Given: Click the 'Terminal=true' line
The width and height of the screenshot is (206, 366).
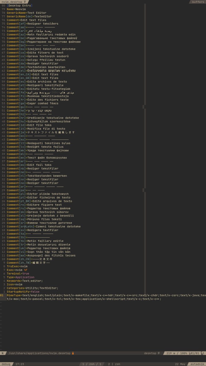Looking at the screenshot, I should pyautogui.click(x=18, y=274).
